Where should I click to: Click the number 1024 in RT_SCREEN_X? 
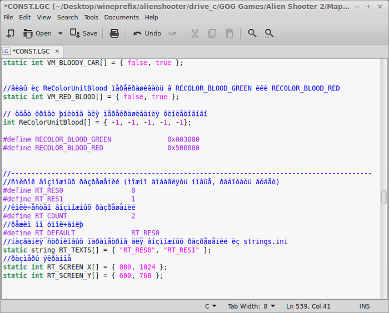[x=147, y=267]
